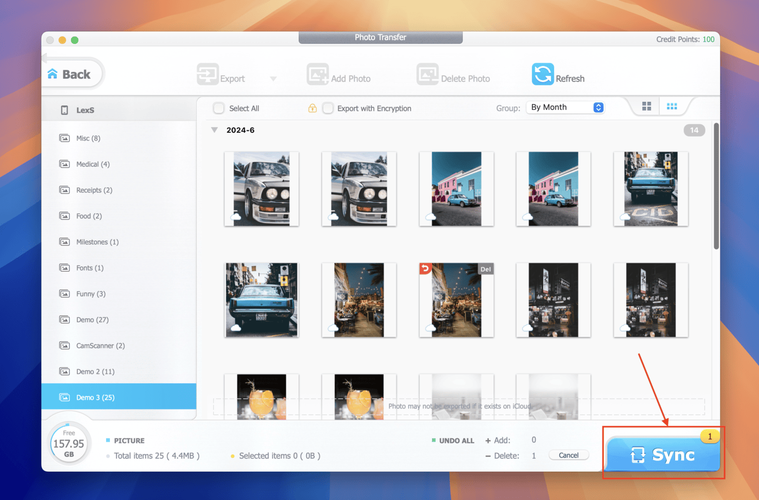Click the Add Photo label
Screen dimensions: 759x500
point(351,79)
